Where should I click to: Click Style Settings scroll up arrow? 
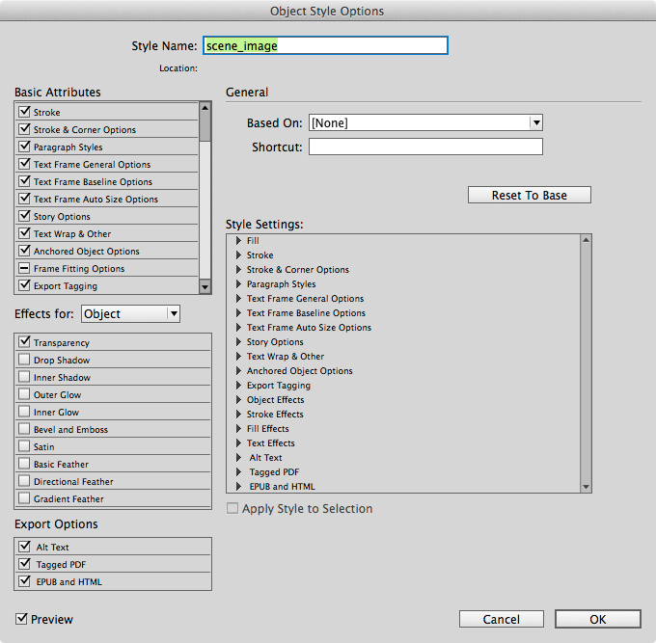[x=586, y=240]
